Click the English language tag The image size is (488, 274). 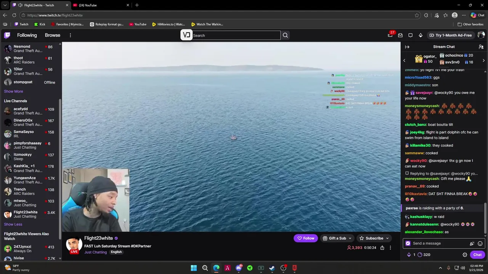click(x=116, y=252)
